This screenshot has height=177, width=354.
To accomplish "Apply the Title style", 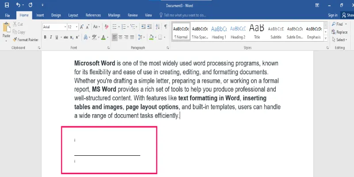I will [x=257, y=32].
